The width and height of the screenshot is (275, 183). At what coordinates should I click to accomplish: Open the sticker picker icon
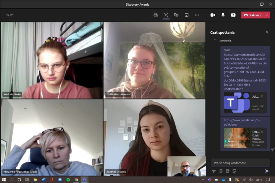click(x=234, y=171)
